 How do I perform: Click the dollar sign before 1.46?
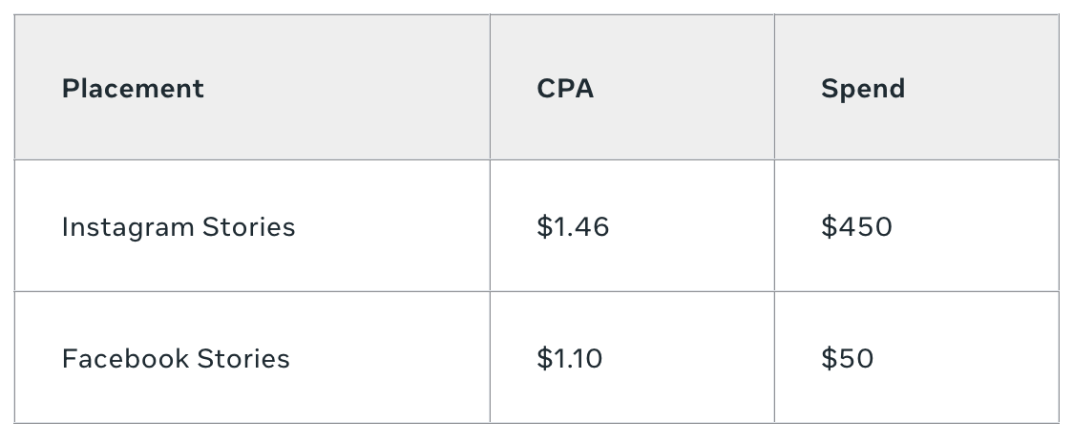[545, 226]
